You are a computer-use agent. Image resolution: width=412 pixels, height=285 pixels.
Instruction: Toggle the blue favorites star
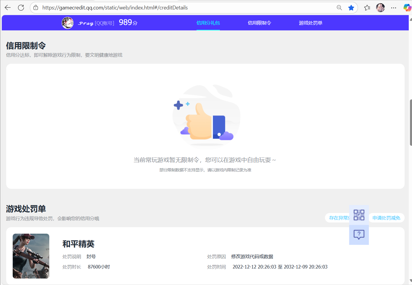pyautogui.click(x=351, y=8)
